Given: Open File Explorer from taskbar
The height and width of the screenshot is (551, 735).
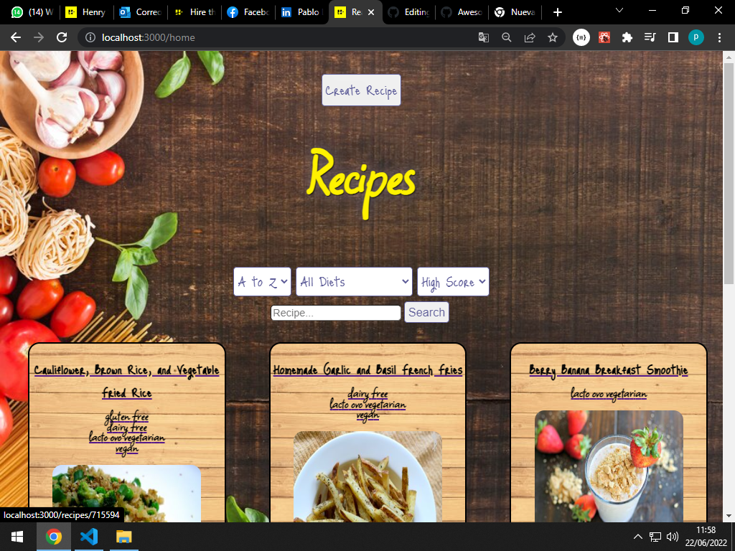Looking at the screenshot, I should tap(123, 537).
